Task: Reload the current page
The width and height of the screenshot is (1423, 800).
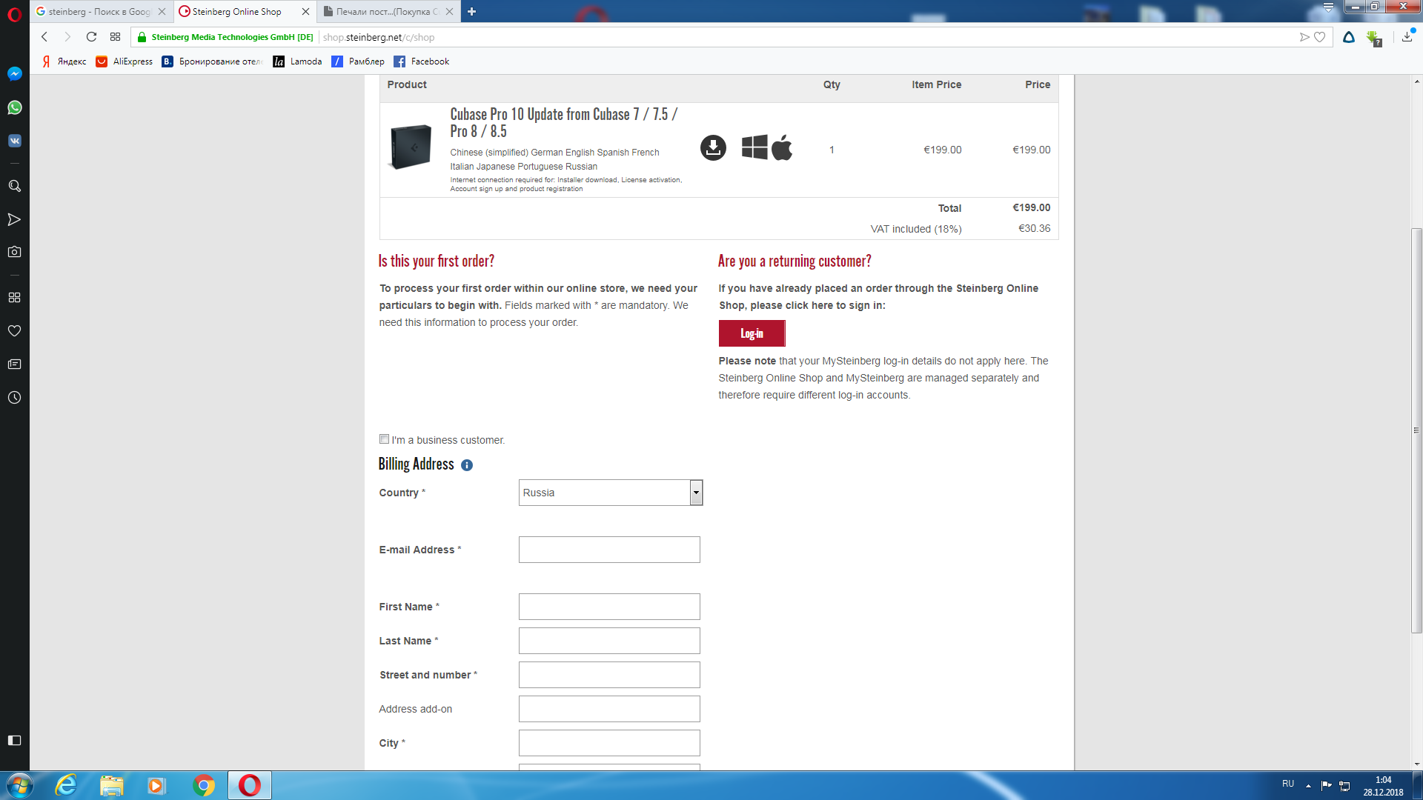Action: click(x=91, y=37)
